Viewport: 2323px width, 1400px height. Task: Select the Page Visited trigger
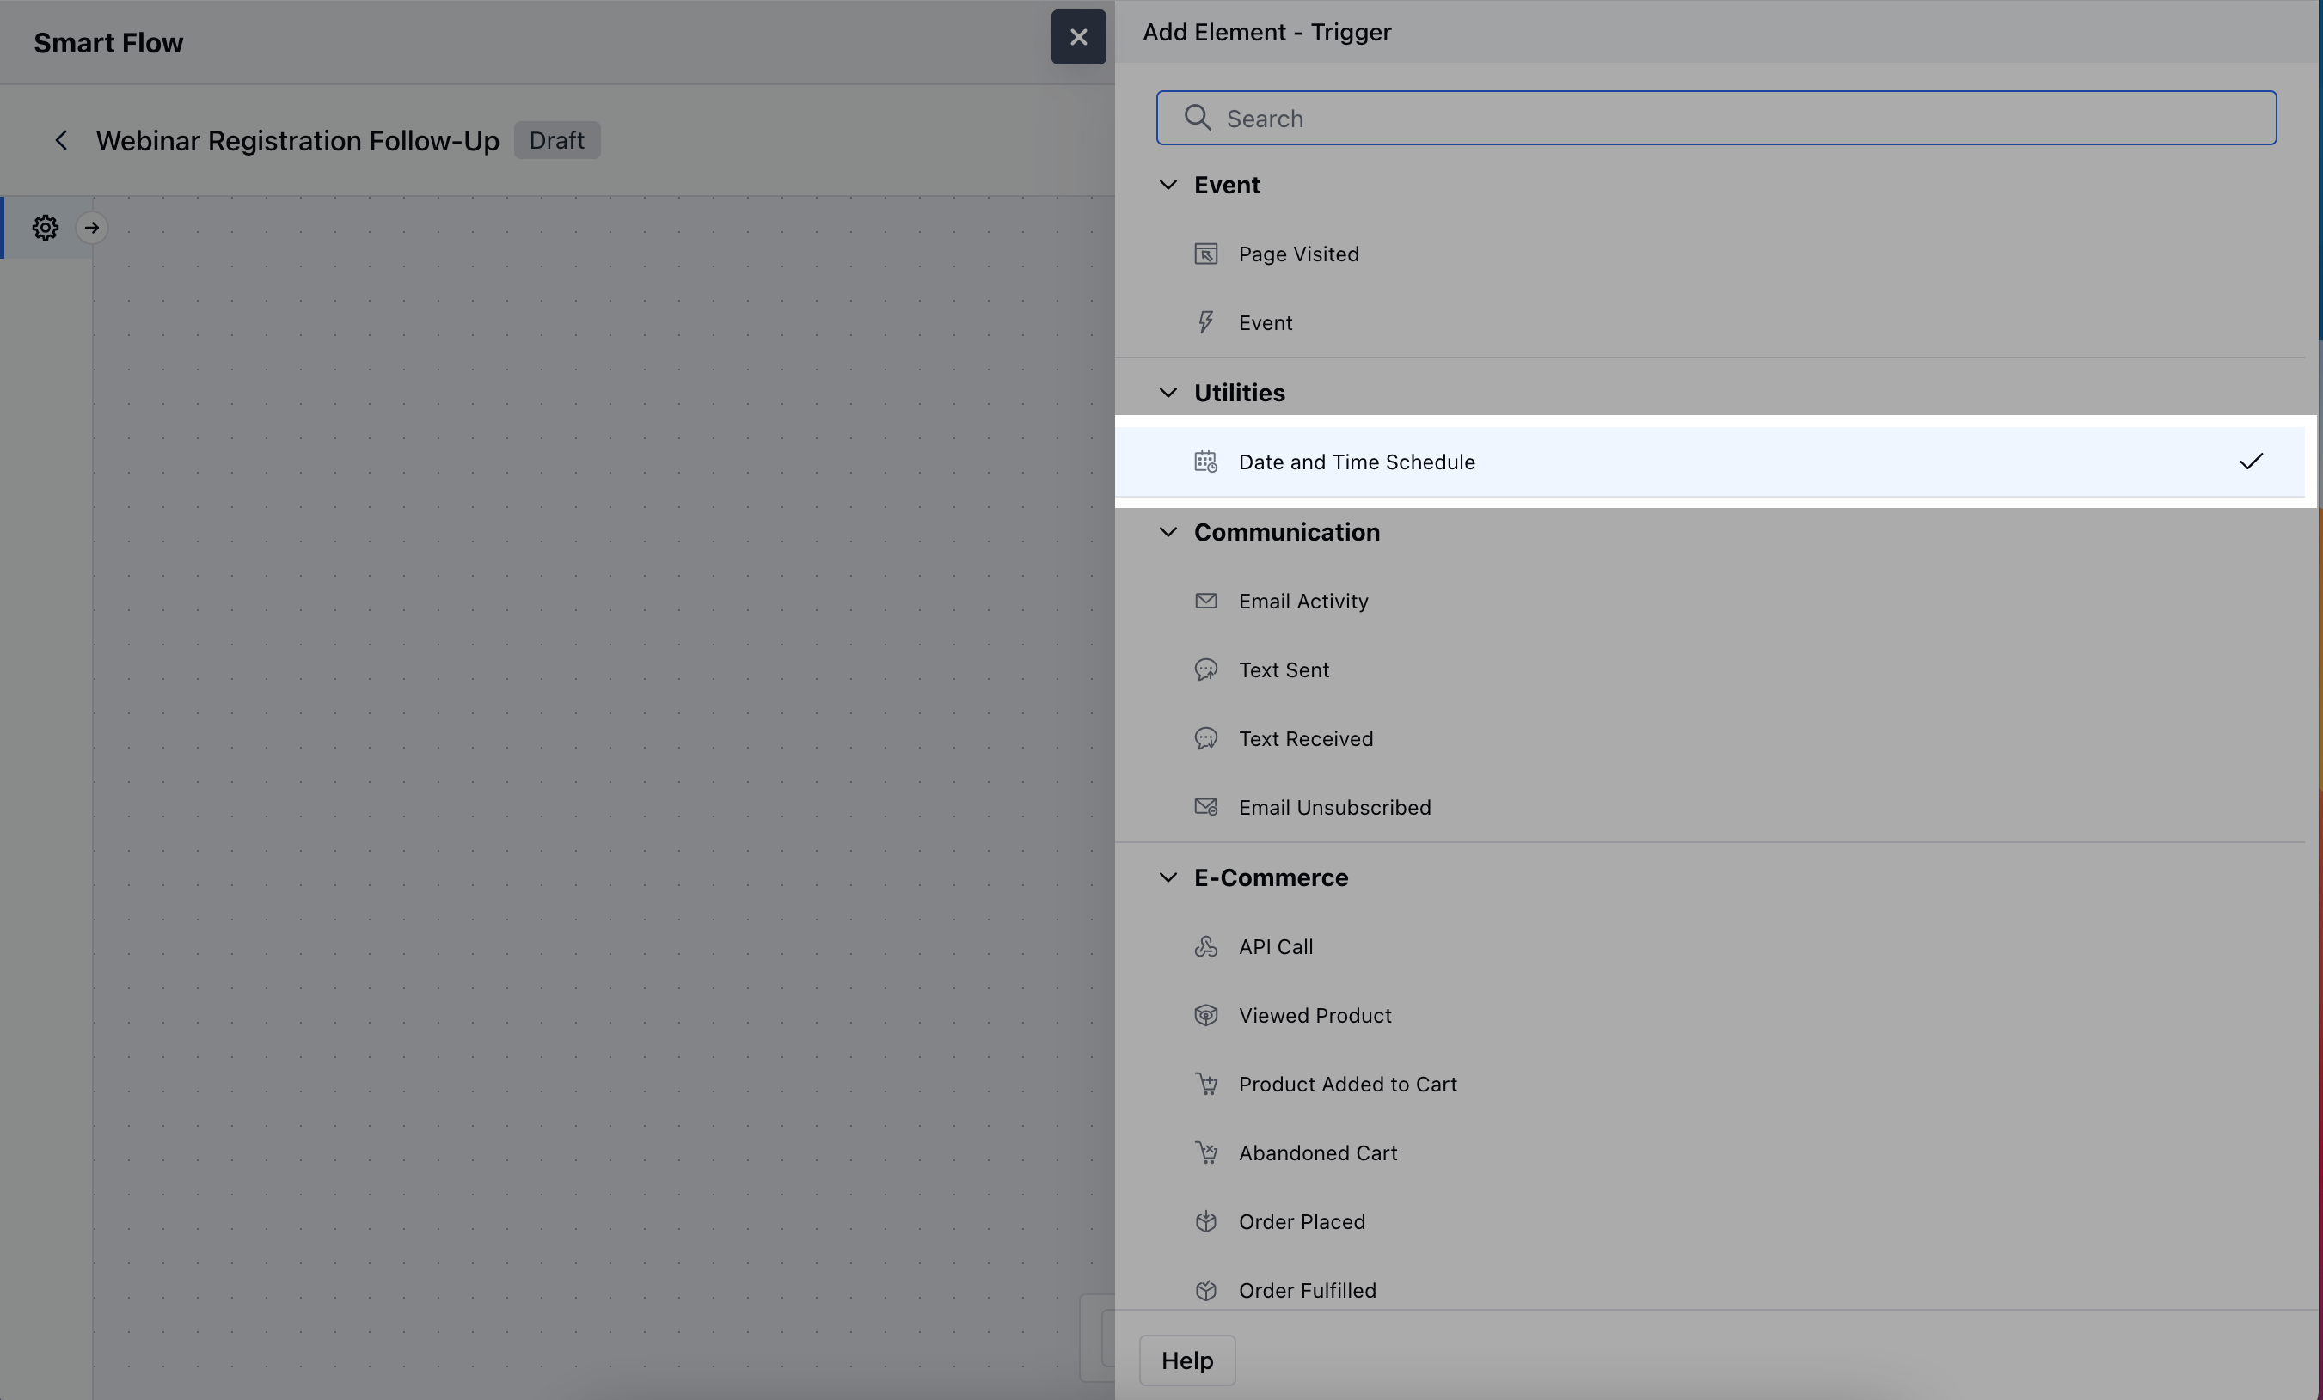pos(1709,254)
